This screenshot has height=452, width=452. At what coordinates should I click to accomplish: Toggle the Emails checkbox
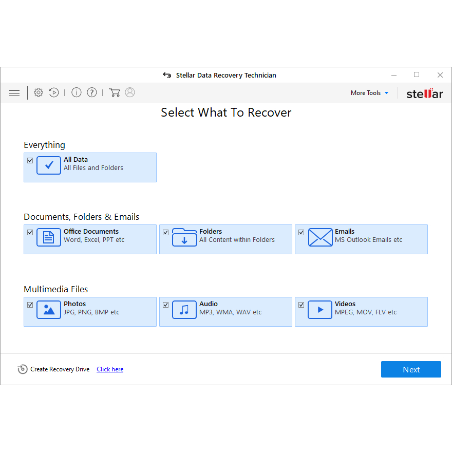(301, 232)
